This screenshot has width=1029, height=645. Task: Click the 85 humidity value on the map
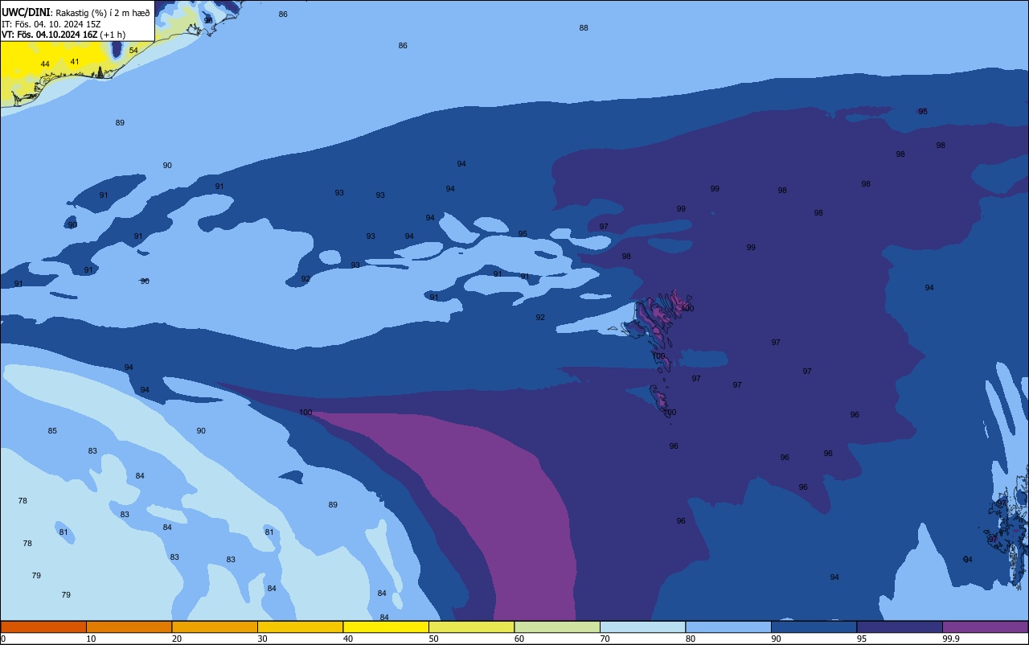coord(52,431)
